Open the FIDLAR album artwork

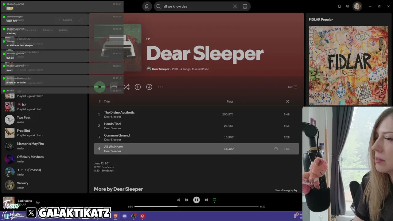[x=348, y=65]
